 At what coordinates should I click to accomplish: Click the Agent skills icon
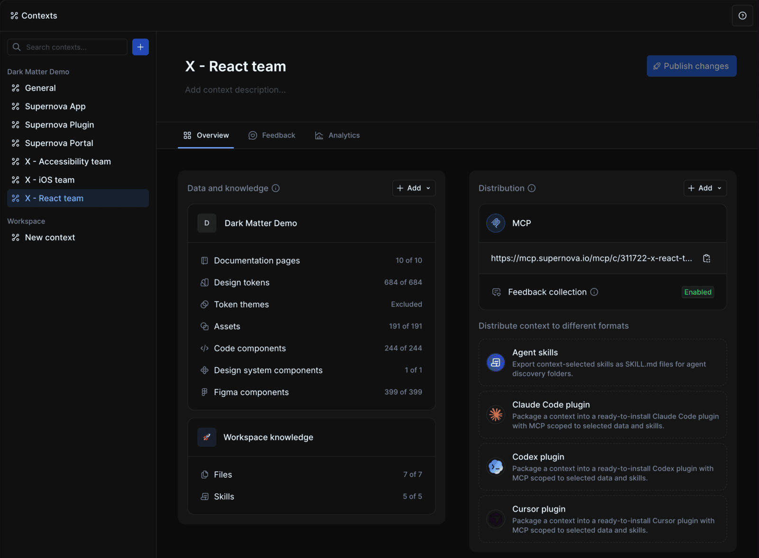496,363
